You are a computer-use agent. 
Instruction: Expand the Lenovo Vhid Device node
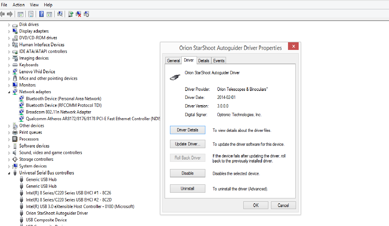(9, 72)
